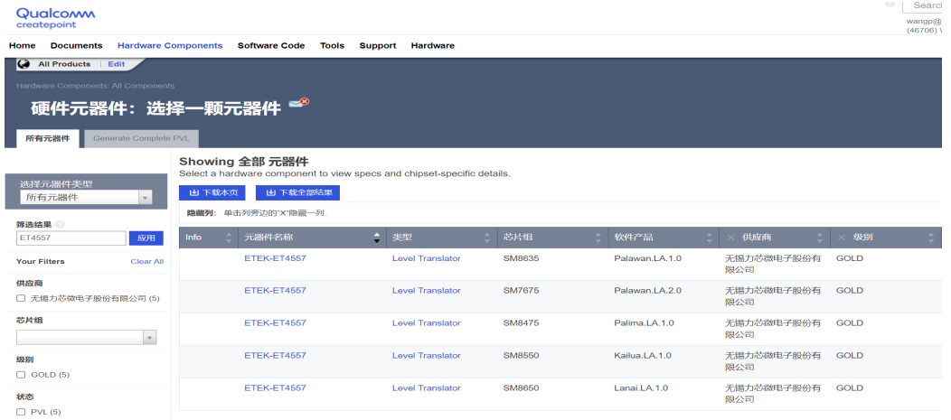The width and height of the screenshot is (951, 420).
Task: Sort by the 芯片组 column arrows
Action: click(x=598, y=238)
